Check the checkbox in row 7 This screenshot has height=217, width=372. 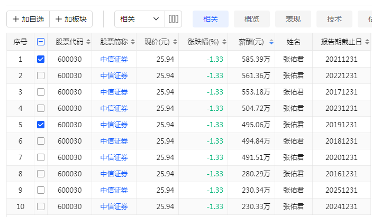point(41,157)
